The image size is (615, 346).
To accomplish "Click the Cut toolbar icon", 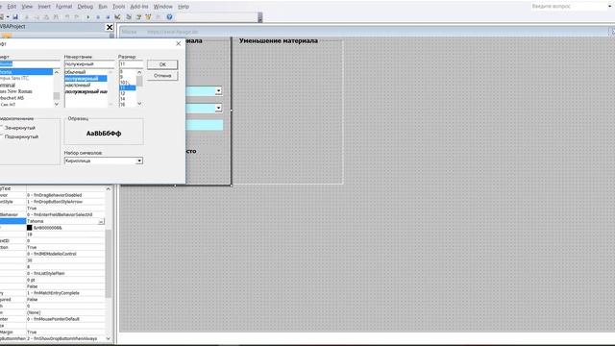I will coord(27,17).
